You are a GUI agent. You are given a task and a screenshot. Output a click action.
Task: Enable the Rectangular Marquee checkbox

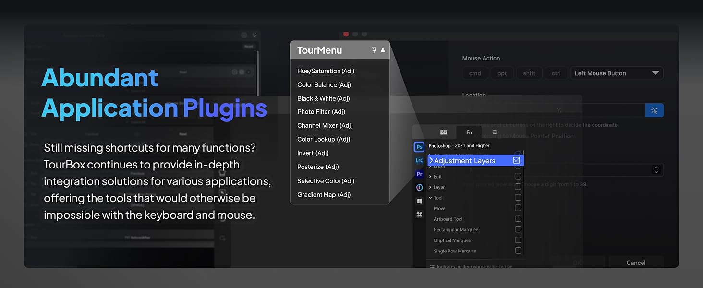tap(518, 229)
